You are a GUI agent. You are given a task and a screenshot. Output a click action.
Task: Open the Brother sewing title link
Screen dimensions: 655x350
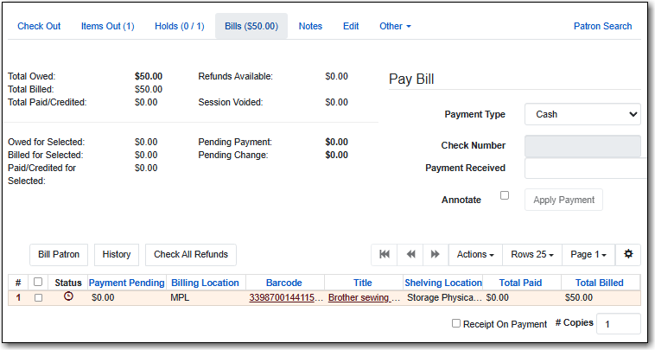tap(364, 298)
